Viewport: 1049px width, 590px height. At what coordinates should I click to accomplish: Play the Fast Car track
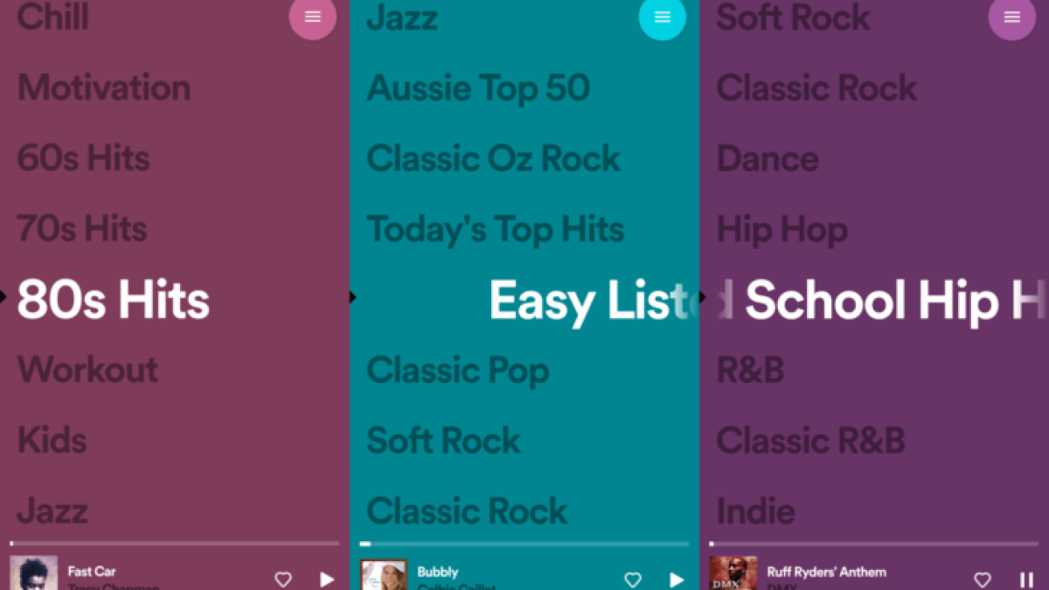point(327,579)
